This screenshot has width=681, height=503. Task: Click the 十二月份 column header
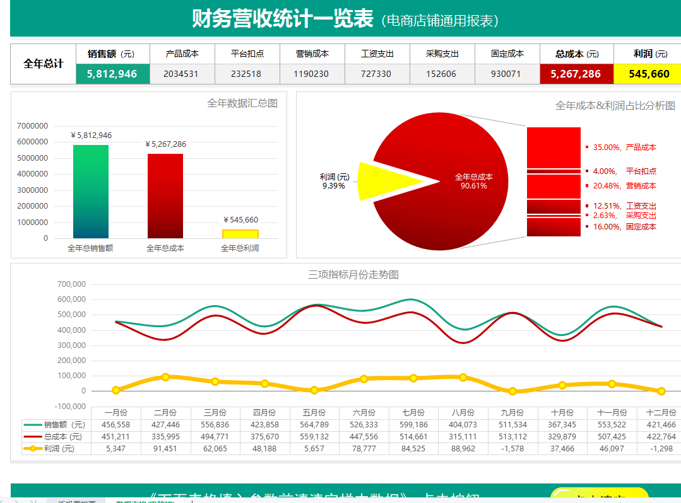[661, 413]
